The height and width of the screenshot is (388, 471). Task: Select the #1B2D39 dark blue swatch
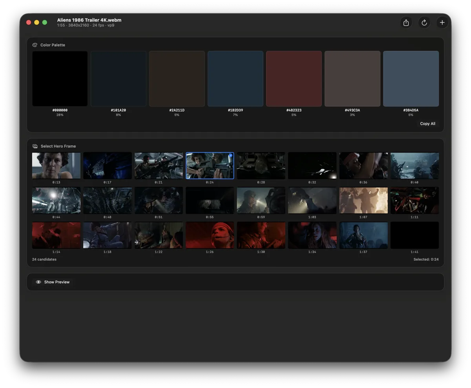[x=235, y=78]
